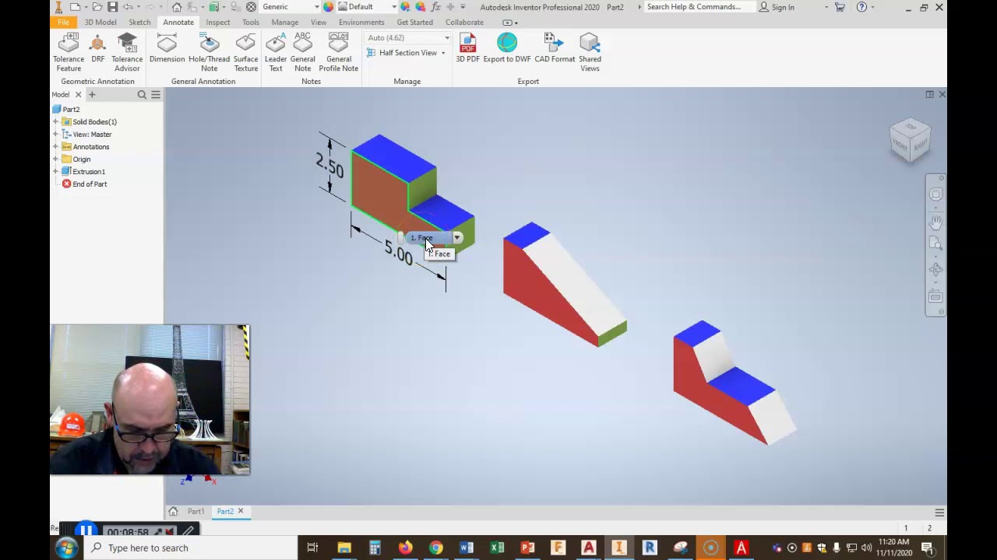Open the CAD Format export

(555, 48)
